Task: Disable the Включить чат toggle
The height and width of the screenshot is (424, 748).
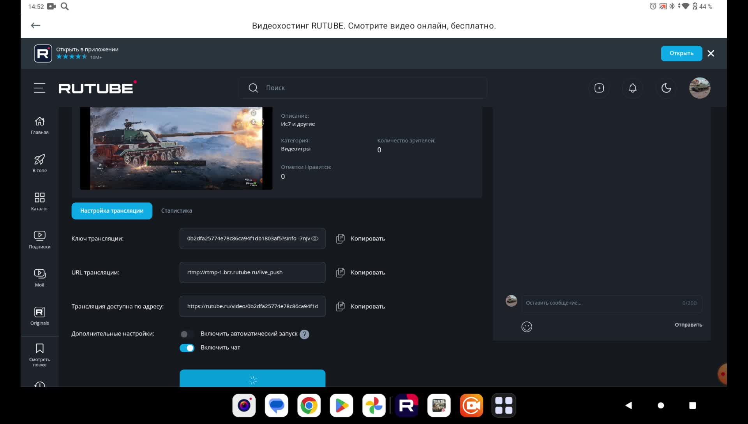Action: pyautogui.click(x=187, y=348)
